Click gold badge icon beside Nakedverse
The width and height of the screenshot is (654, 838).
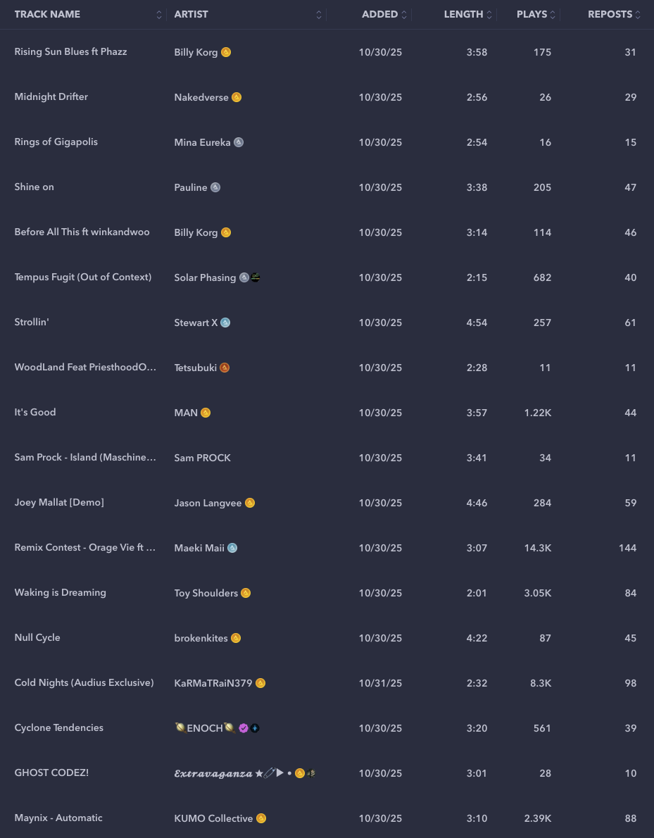click(x=237, y=97)
